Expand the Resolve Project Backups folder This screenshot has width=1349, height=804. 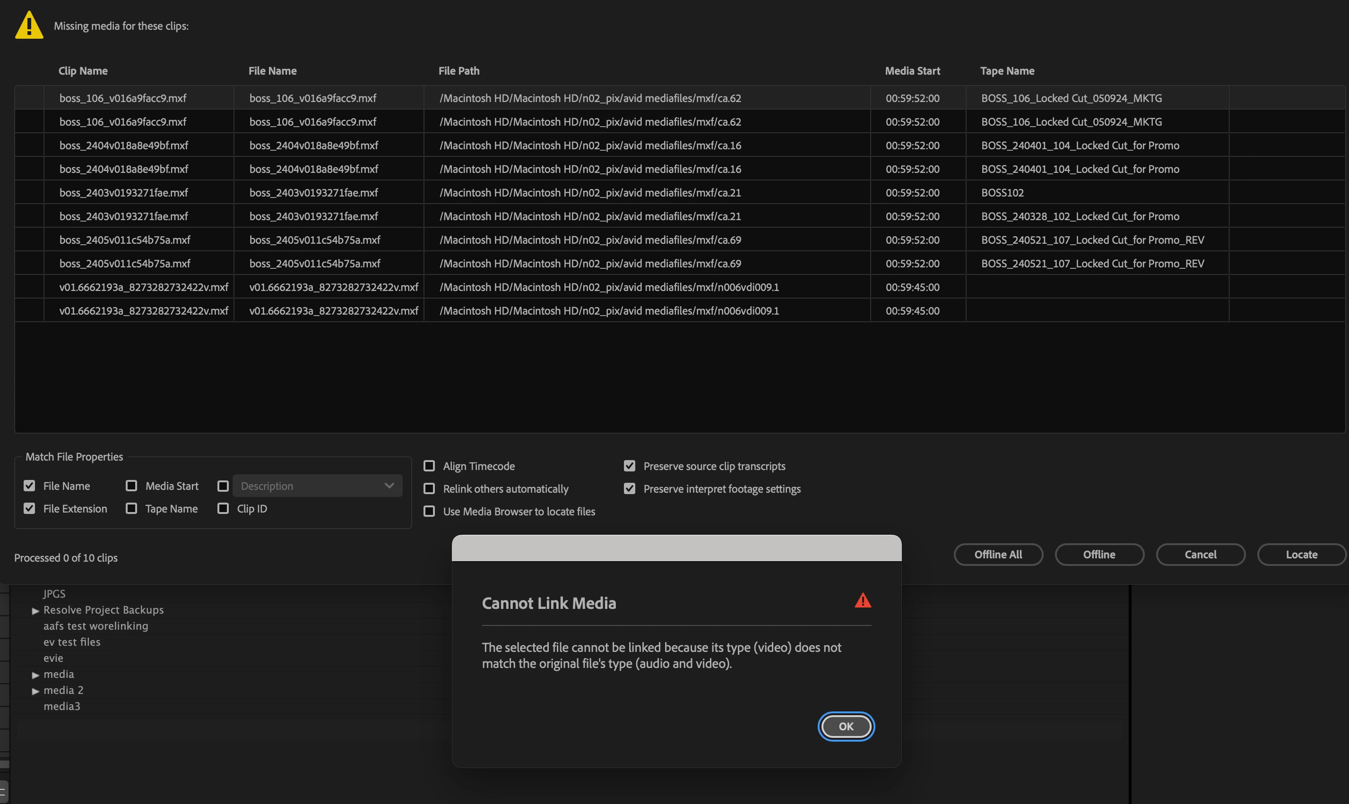[35, 611]
